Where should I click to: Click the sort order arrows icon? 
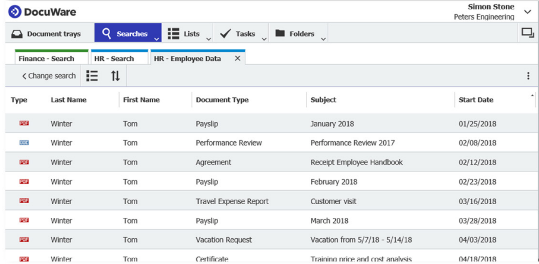click(x=115, y=76)
